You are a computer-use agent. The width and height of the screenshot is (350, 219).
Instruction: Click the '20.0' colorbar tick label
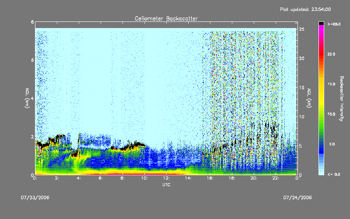pyautogui.click(x=331, y=54)
